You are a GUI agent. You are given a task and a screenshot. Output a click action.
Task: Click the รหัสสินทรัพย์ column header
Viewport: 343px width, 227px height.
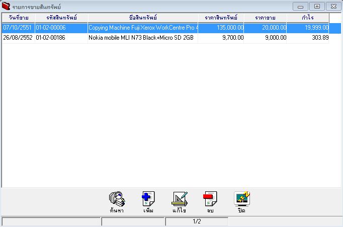pos(61,18)
